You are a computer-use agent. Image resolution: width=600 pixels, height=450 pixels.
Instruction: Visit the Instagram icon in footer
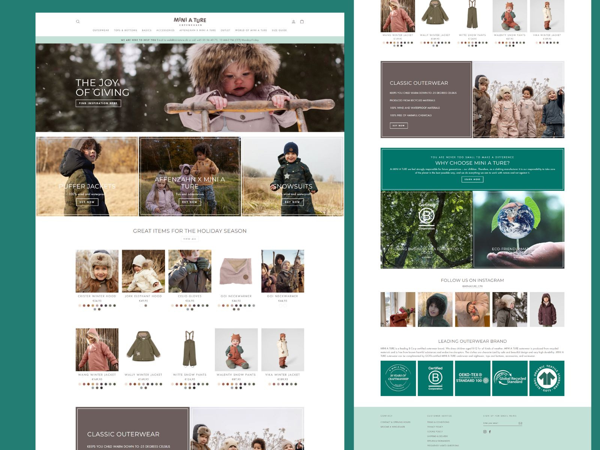point(485,432)
